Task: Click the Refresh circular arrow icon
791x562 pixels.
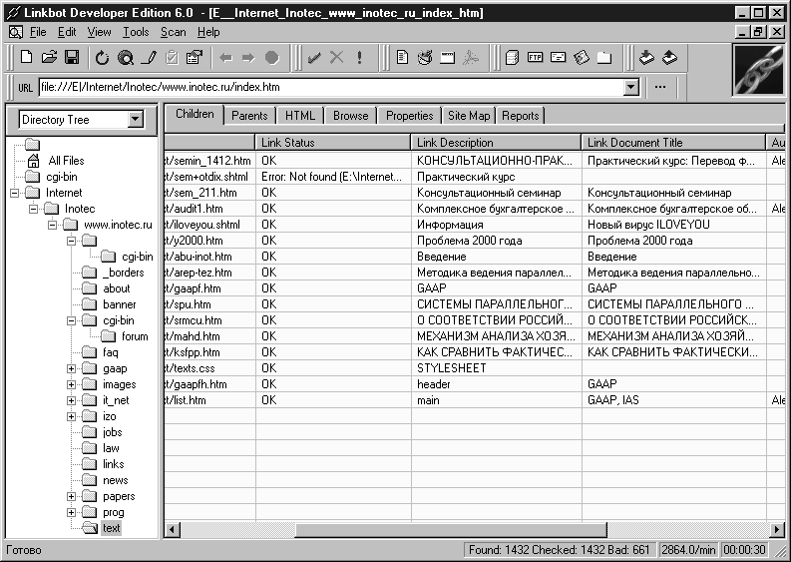Action: (x=103, y=58)
